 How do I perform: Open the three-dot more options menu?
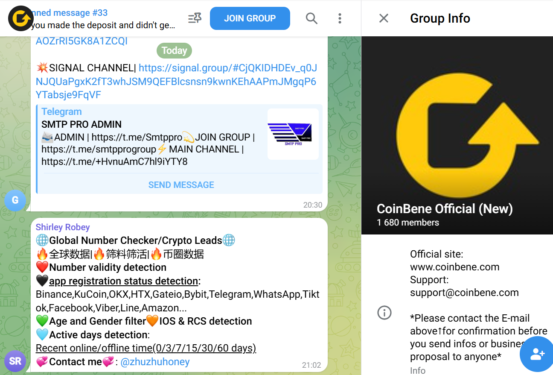click(340, 18)
